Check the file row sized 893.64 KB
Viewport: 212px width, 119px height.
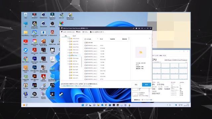coord(85,59)
